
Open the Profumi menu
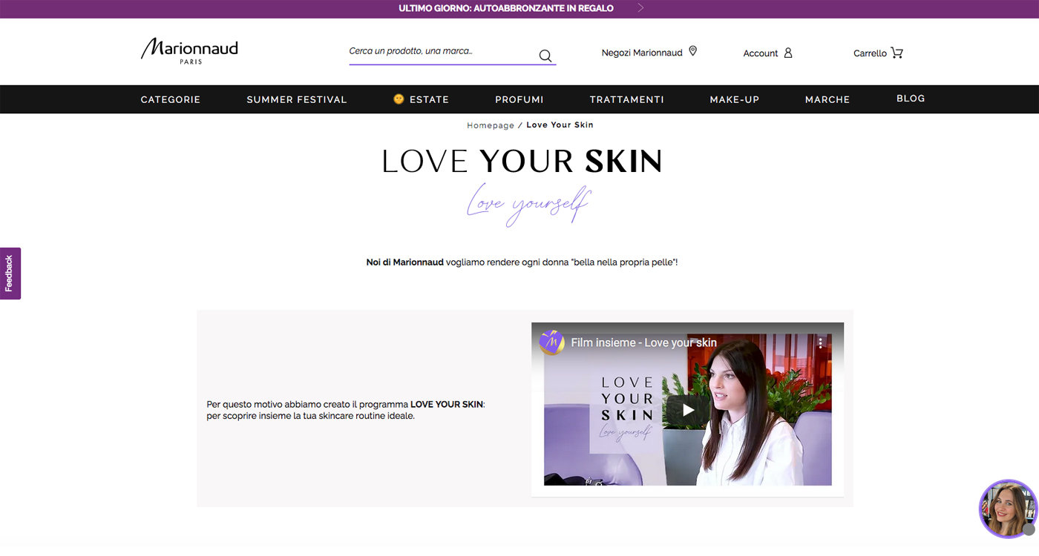[x=519, y=99]
